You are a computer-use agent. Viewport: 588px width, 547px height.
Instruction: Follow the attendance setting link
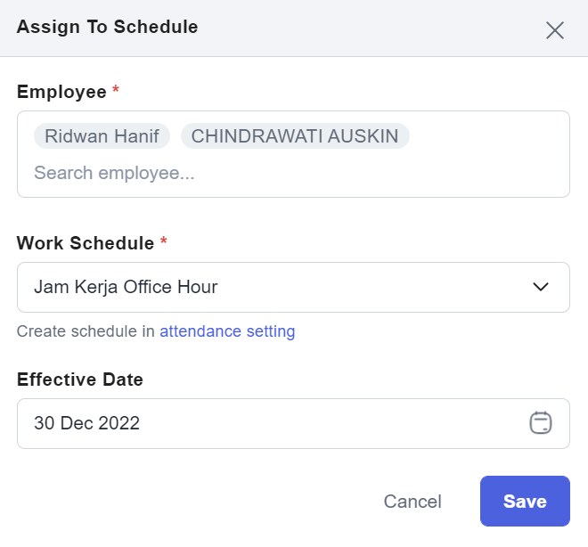(227, 331)
